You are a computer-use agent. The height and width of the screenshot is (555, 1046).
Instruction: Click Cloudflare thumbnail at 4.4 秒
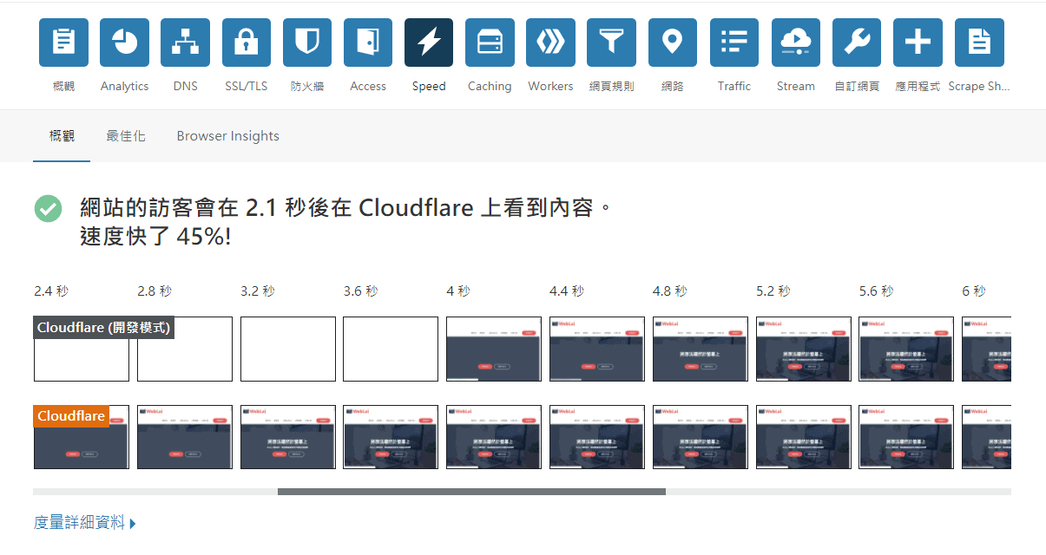pyautogui.click(x=597, y=437)
